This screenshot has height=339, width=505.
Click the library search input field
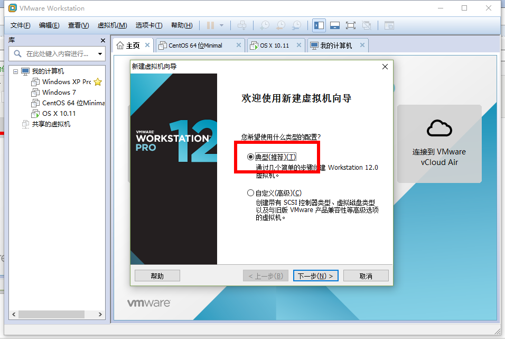click(58, 53)
